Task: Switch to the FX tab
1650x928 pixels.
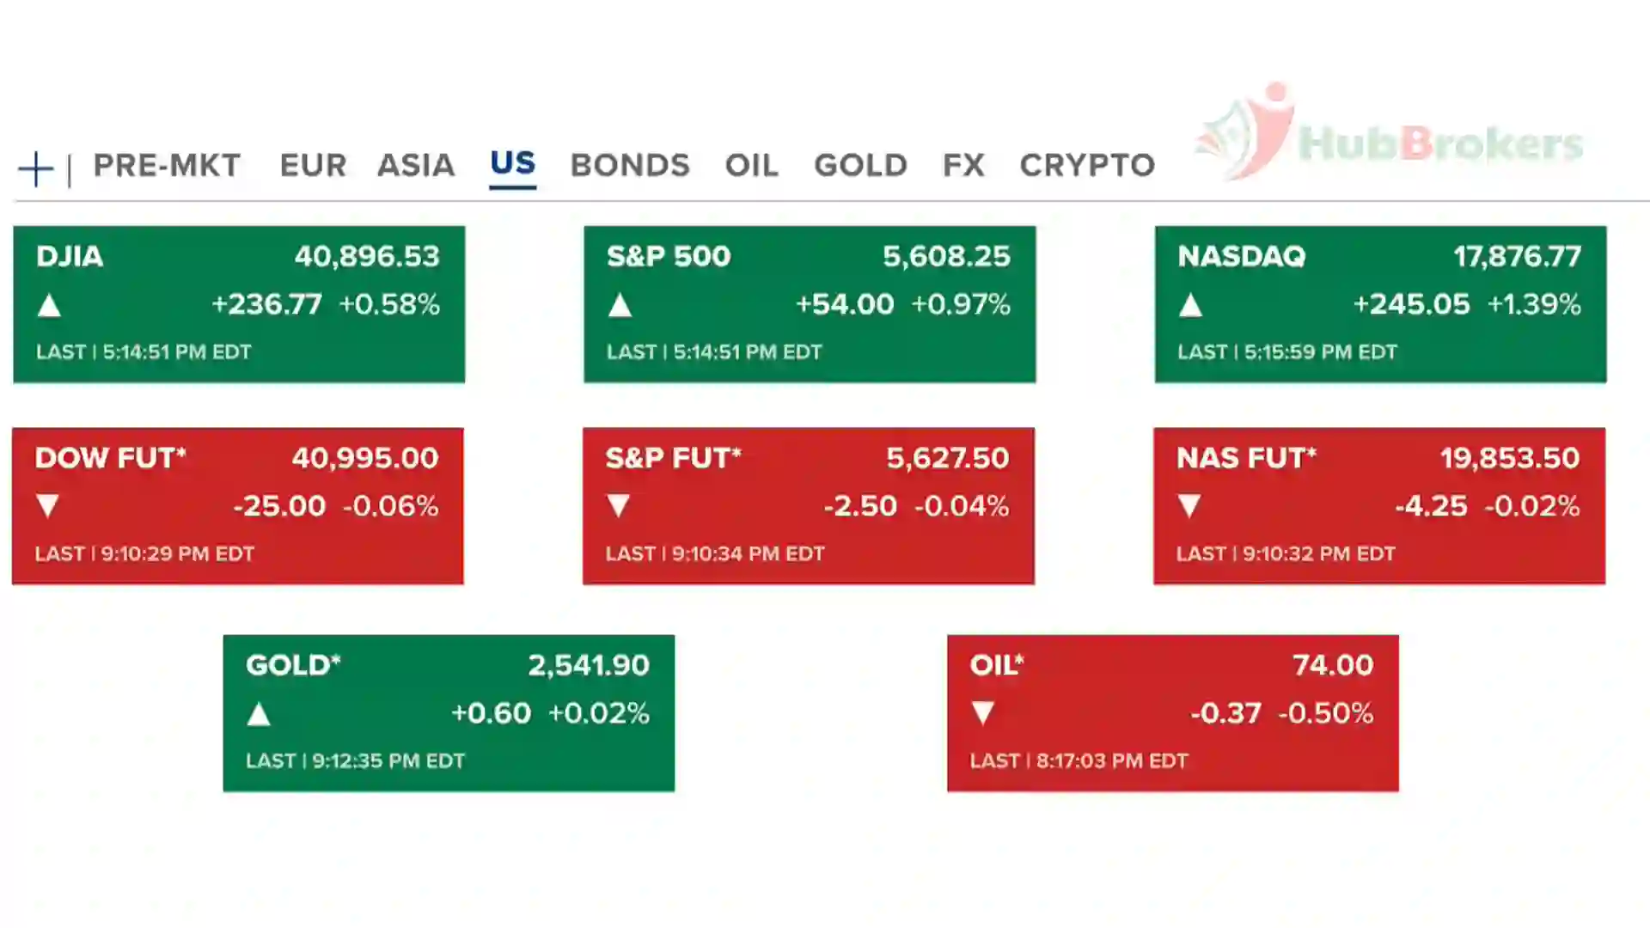Action: (962, 166)
